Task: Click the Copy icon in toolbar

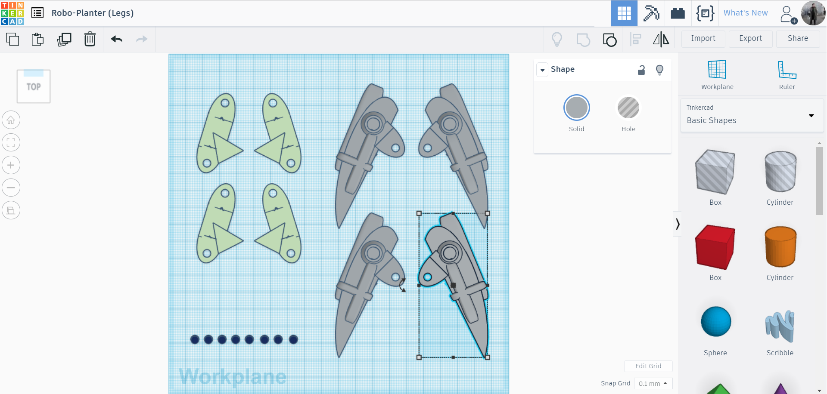Action: point(12,39)
